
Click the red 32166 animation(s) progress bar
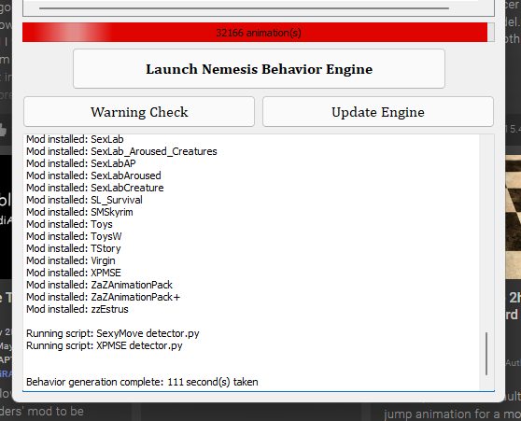point(259,33)
